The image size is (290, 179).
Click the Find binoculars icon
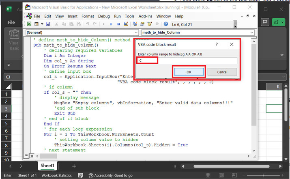(x=79, y=24)
